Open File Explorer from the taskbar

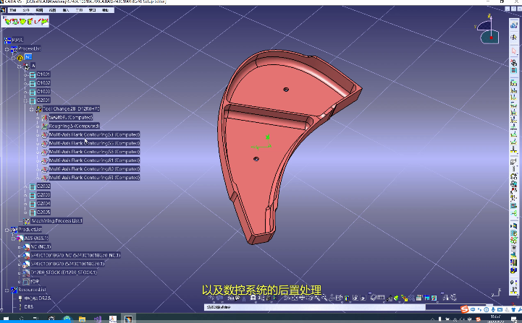click(82, 318)
